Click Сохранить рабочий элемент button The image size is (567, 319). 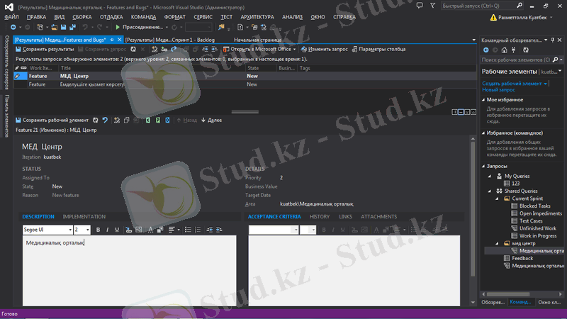click(52, 120)
